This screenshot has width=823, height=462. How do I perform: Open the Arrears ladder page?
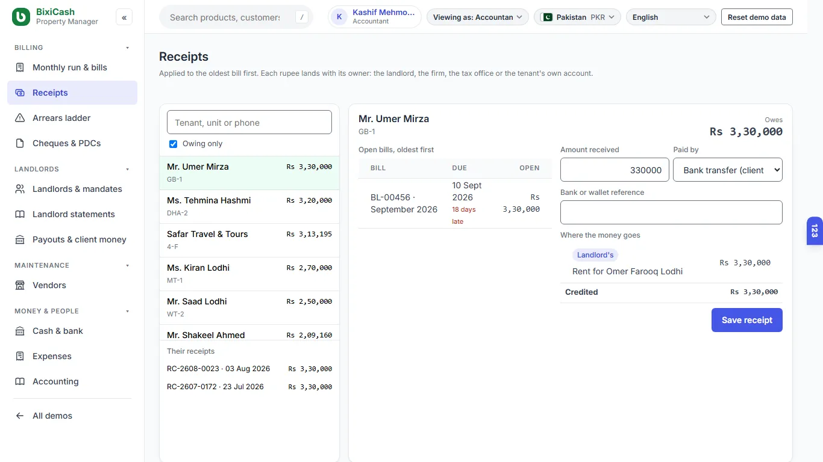[x=72, y=118]
